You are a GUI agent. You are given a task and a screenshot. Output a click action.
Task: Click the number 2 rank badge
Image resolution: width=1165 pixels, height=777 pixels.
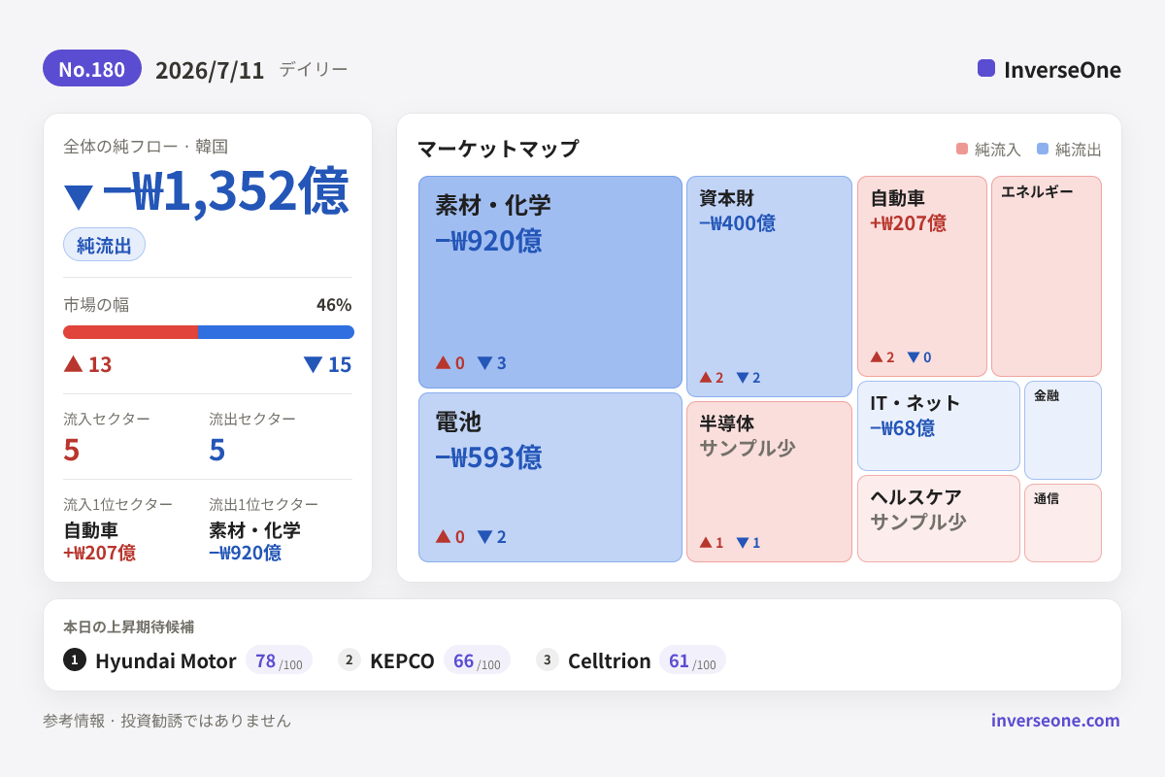pos(349,659)
